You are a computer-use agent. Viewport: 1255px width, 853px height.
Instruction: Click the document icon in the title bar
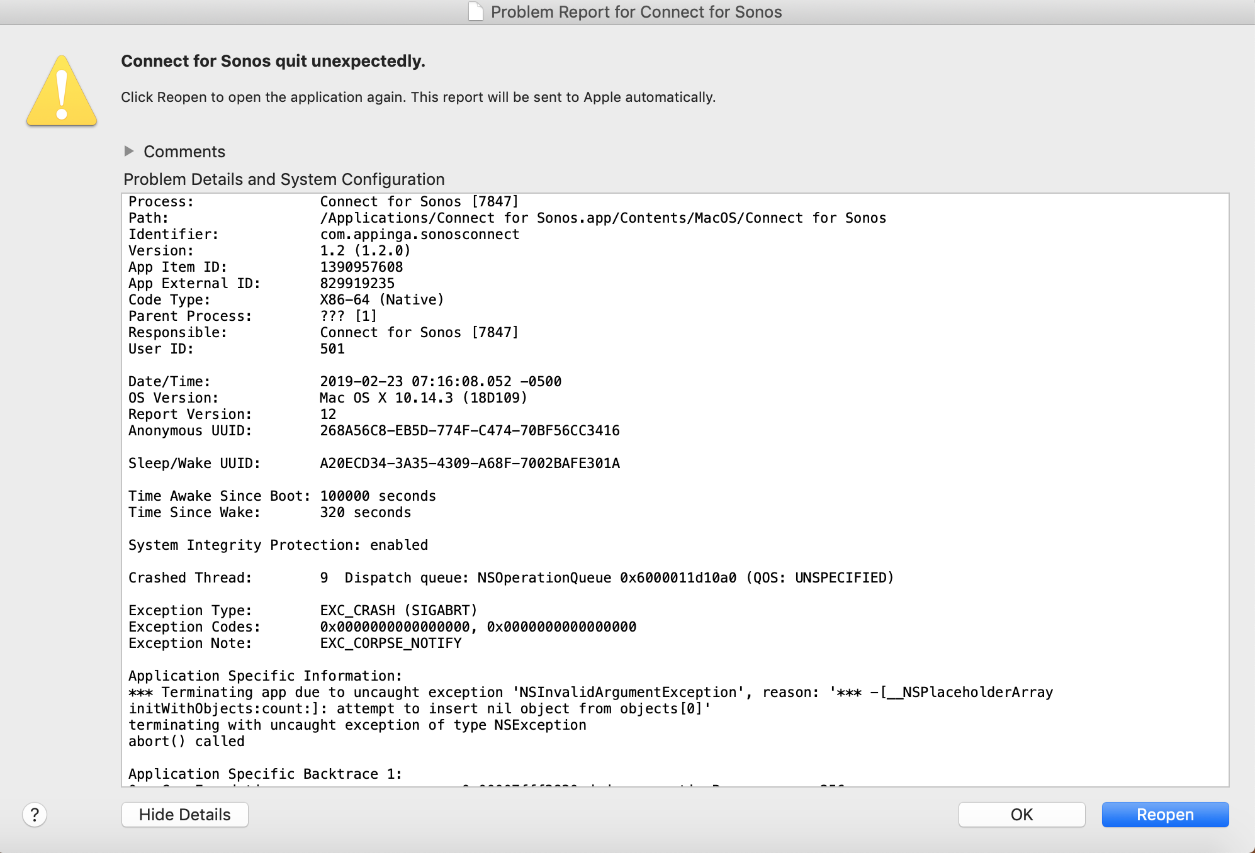(476, 11)
